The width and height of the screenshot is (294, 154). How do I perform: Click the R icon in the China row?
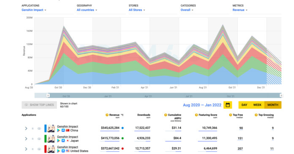pyautogui.click(x=33, y=129)
